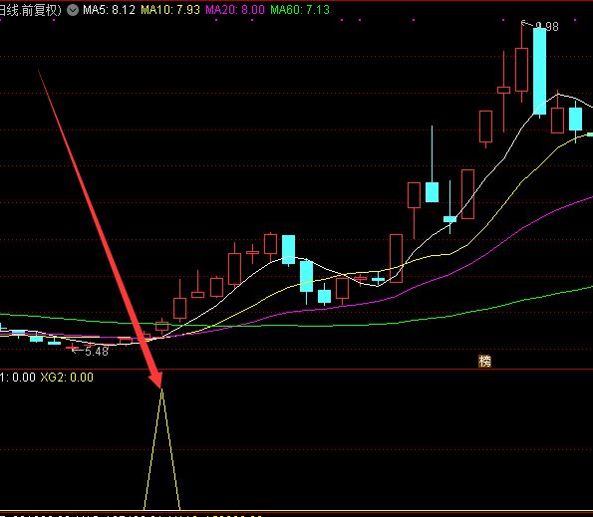Viewport: 593px width, 517px height.
Task: Select the yellow XG2 signal spike
Action: pyautogui.click(x=161, y=449)
